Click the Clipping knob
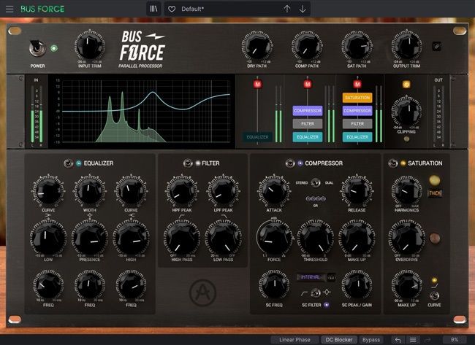 coord(406,112)
